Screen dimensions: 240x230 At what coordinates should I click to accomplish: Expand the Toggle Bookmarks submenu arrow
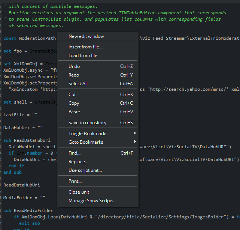tap(135, 134)
